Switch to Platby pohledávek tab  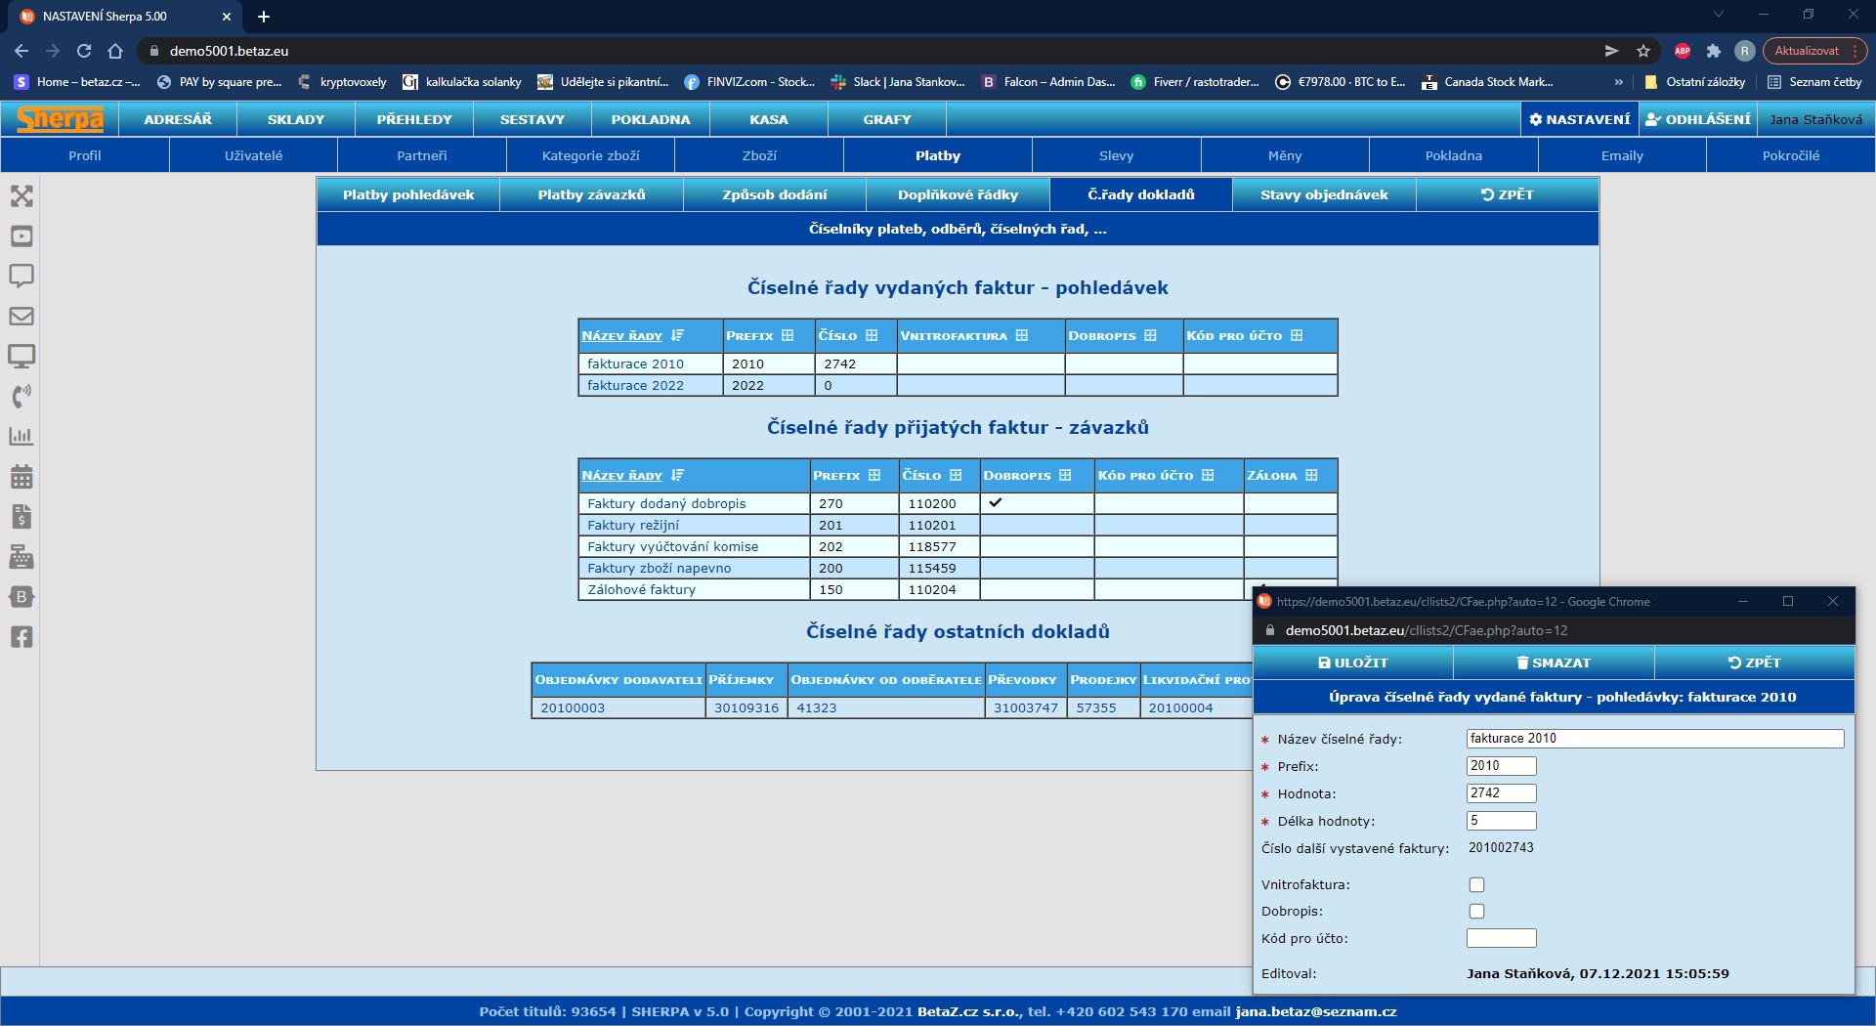pos(407,194)
